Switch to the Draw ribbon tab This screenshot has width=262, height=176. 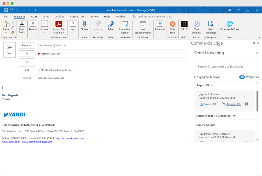point(46,17)
